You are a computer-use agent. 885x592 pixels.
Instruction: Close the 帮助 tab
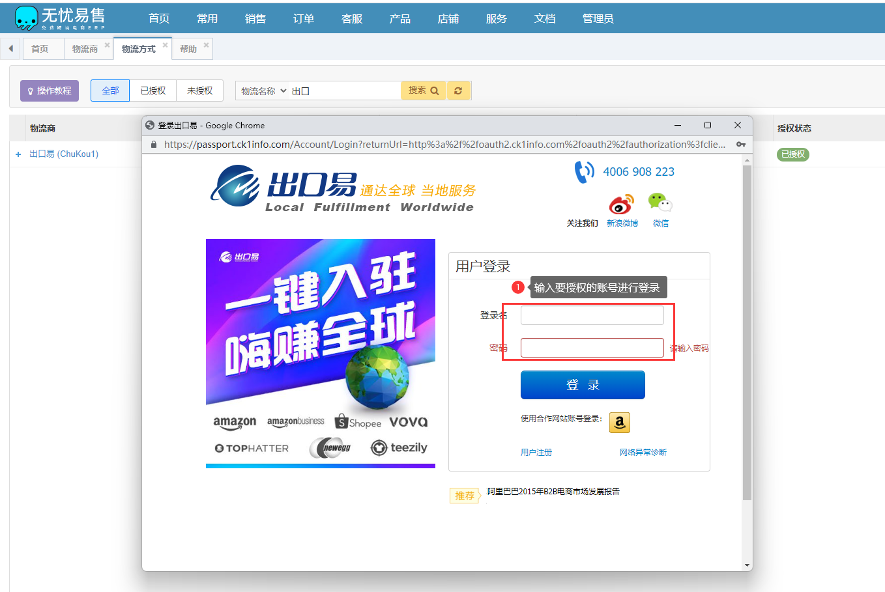(x=206, y=46)
